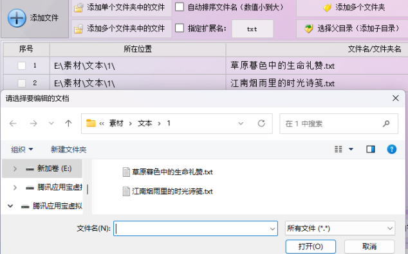Screen dimensions: 408x254
Task: Check the checkbox for row 2
Action: (22, 83)
